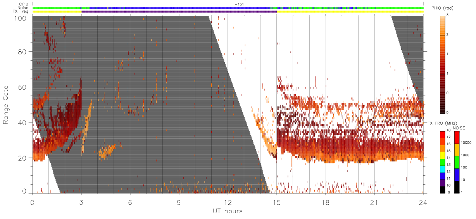
Task: Click the "UT hours" axis title
Action: click(228, 211)
